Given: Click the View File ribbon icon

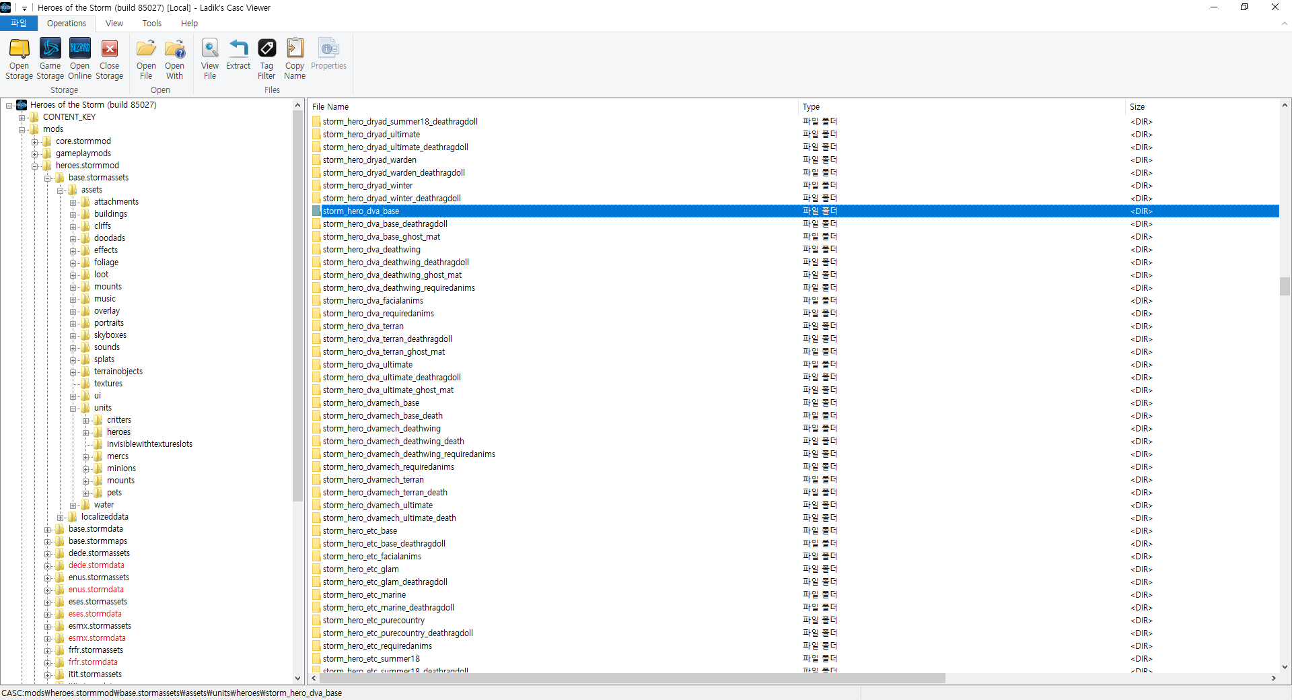Looking at the screenshot, I should [210, 59].
